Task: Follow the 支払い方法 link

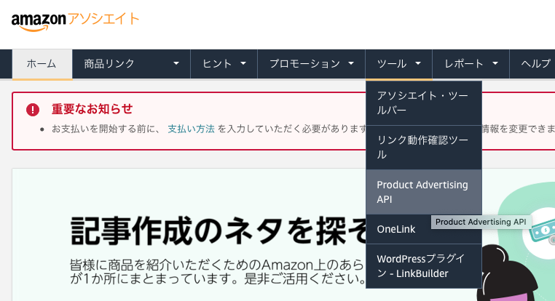Action: pos(191,129)
